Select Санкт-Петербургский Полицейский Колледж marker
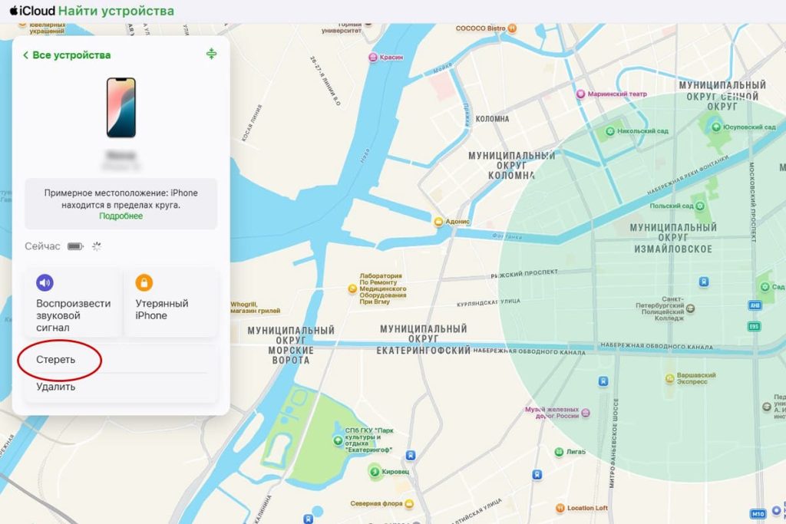Screen dimensions: 786x524 690,308
